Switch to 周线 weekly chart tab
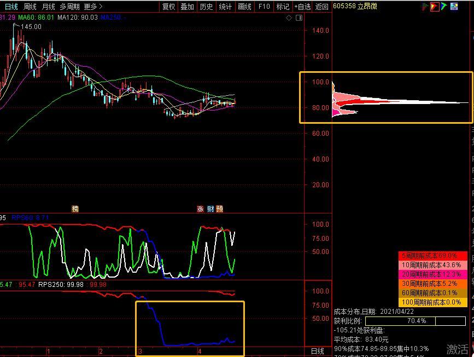Screen dimensions: 474x357 click(x=30, y=7)
